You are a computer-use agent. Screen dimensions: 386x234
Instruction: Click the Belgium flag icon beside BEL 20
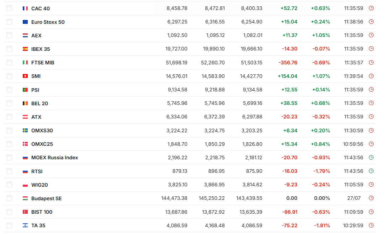25,103
